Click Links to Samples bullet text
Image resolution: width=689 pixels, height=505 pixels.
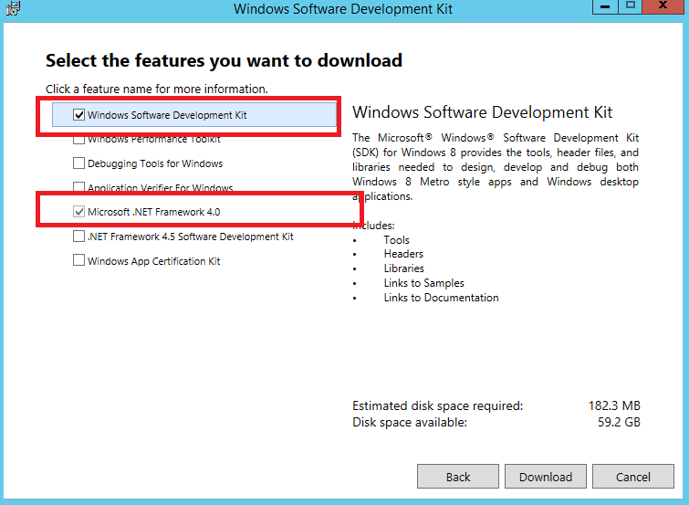click(424, 283)
